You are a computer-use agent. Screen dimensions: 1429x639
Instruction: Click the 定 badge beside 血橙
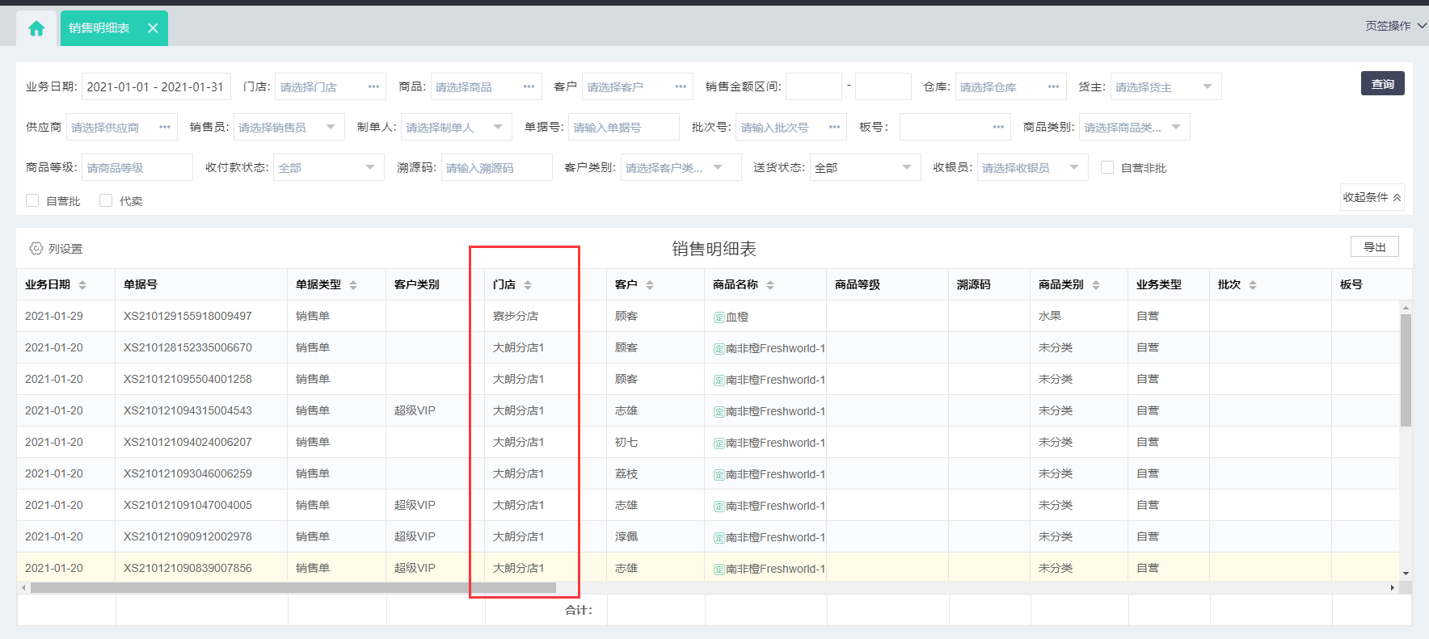(x=719, y=317)
